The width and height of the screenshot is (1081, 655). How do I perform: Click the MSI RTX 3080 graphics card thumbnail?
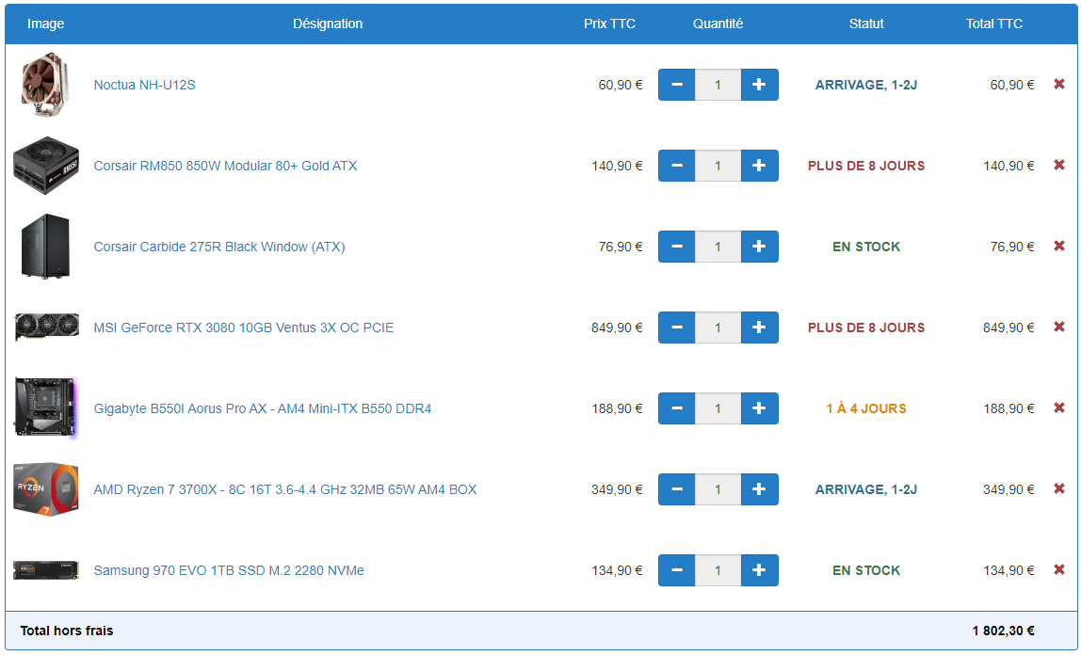click(x=46, y=327)
